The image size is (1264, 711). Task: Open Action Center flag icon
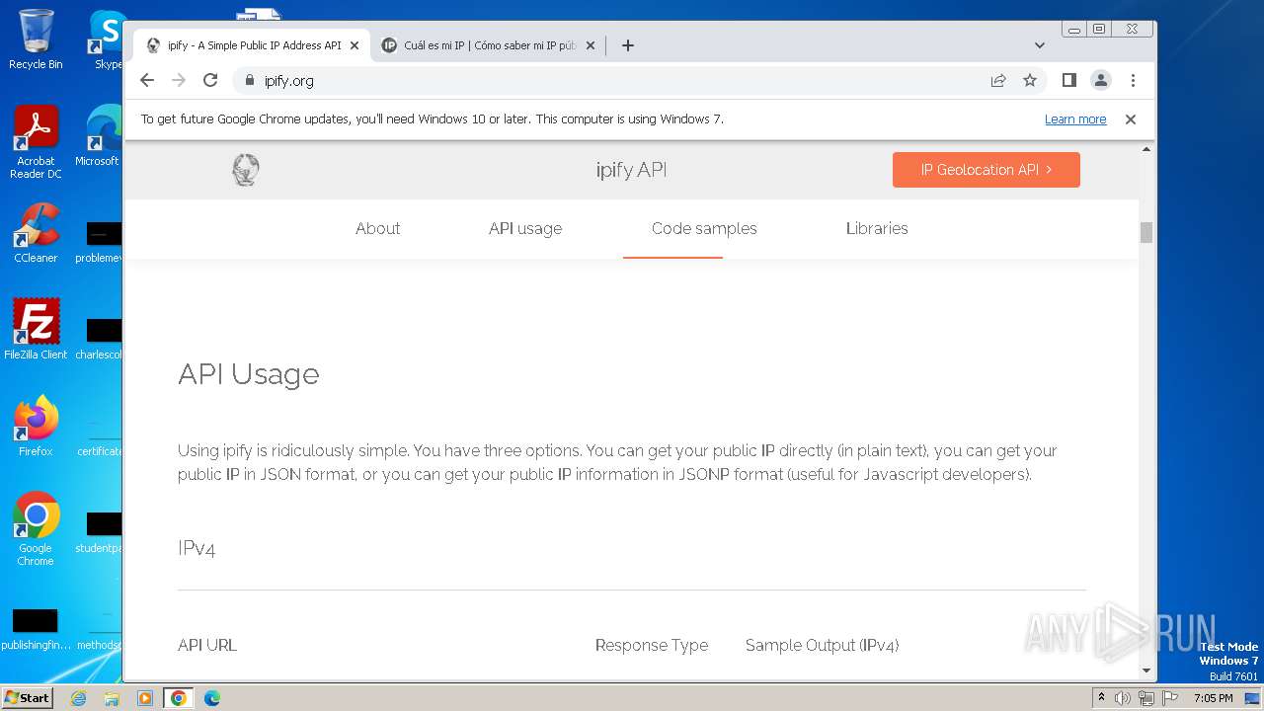[1170, 698]
